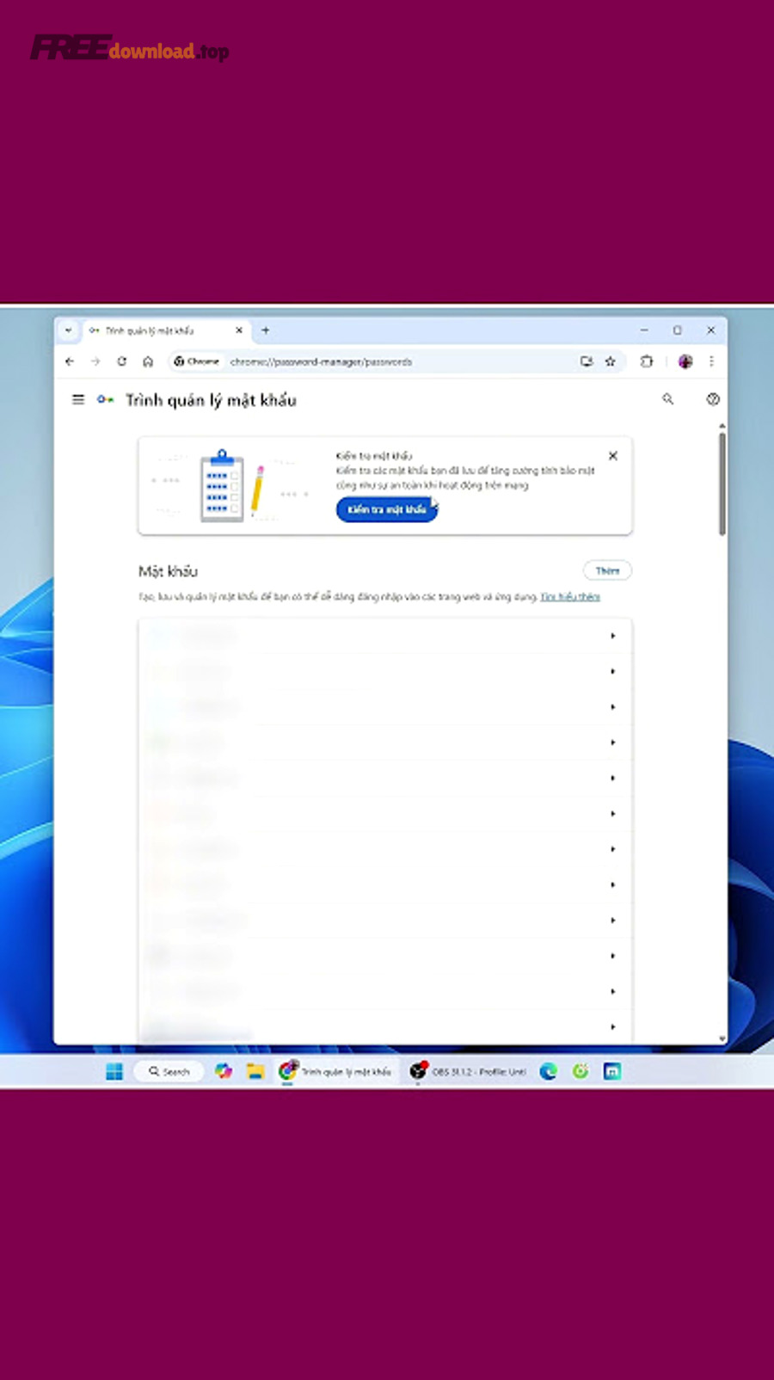Expand the sixth saved password entry
Viewport: 774px width, 1380px height.
coord(612,814)
